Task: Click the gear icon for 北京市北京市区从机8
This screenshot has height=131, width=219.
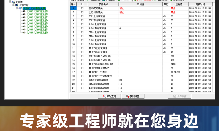Action: 24,33
